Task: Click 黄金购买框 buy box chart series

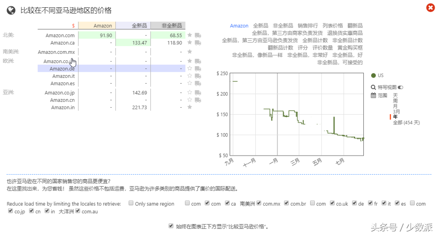Action: click(350, 48)
